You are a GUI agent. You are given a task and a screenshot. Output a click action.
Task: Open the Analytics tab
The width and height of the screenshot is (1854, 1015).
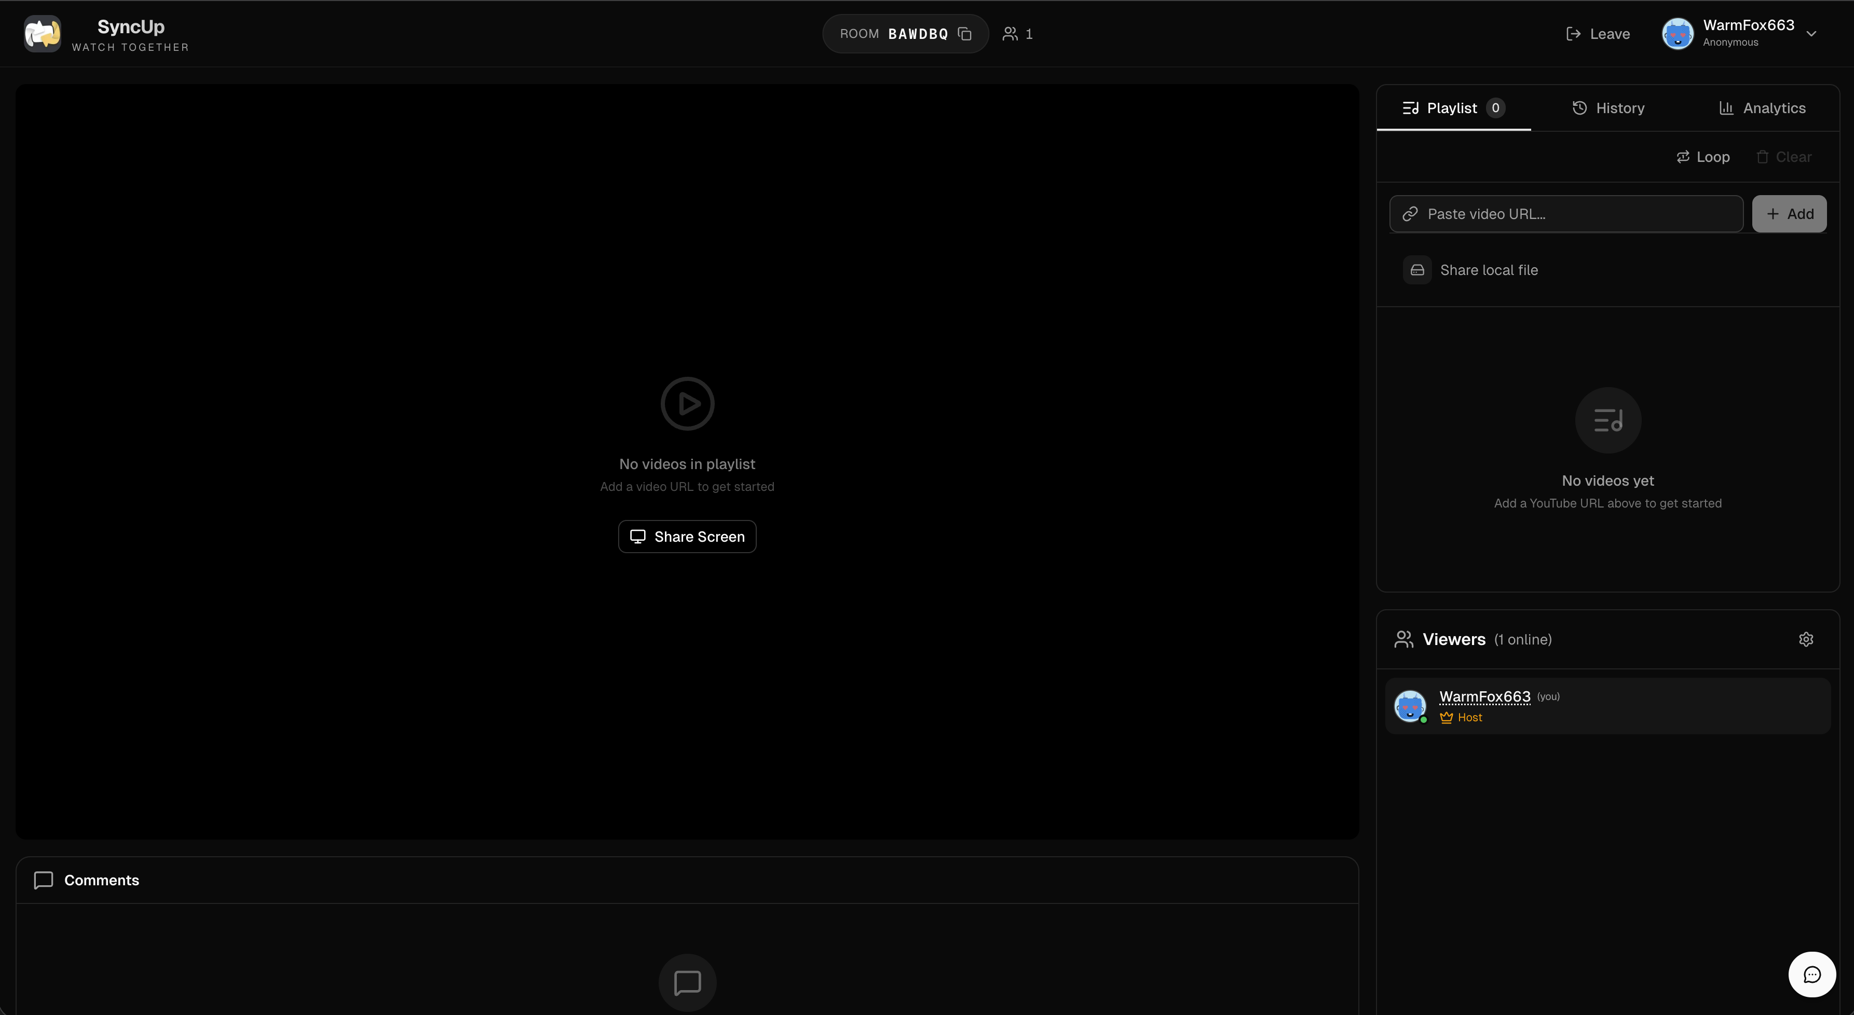(1761, 108)
